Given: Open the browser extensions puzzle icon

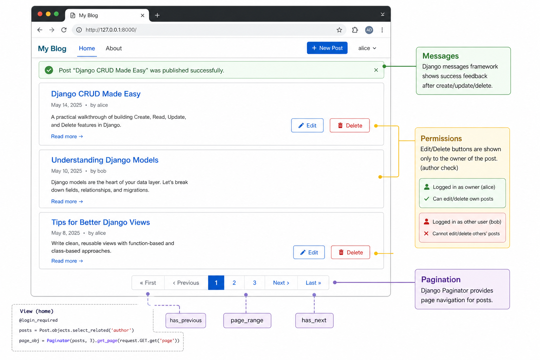Looking at the screenshot, I should (355, 30).
